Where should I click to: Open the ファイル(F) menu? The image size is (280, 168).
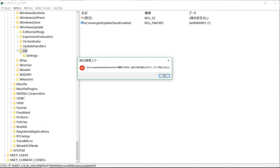click(5, 8)
